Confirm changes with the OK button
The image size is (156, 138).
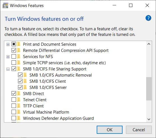110,130
